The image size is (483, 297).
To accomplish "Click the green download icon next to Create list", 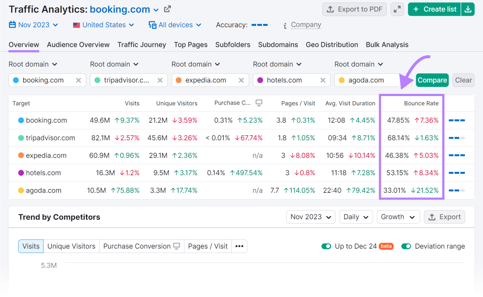I will coord(468,9).
